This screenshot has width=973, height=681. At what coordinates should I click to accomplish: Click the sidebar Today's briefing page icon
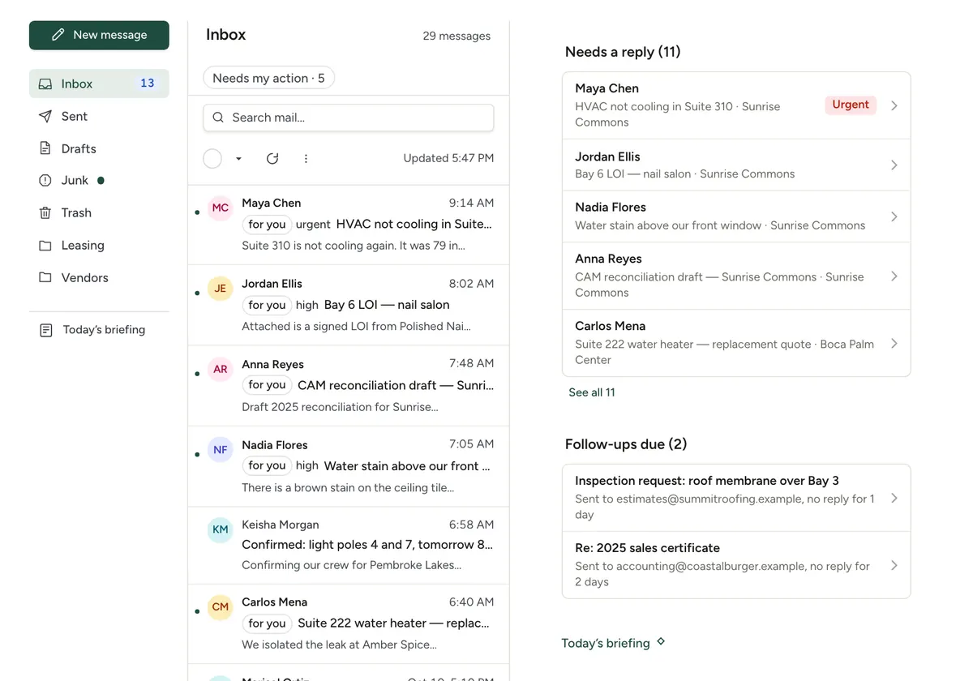(x=46, y=330)
